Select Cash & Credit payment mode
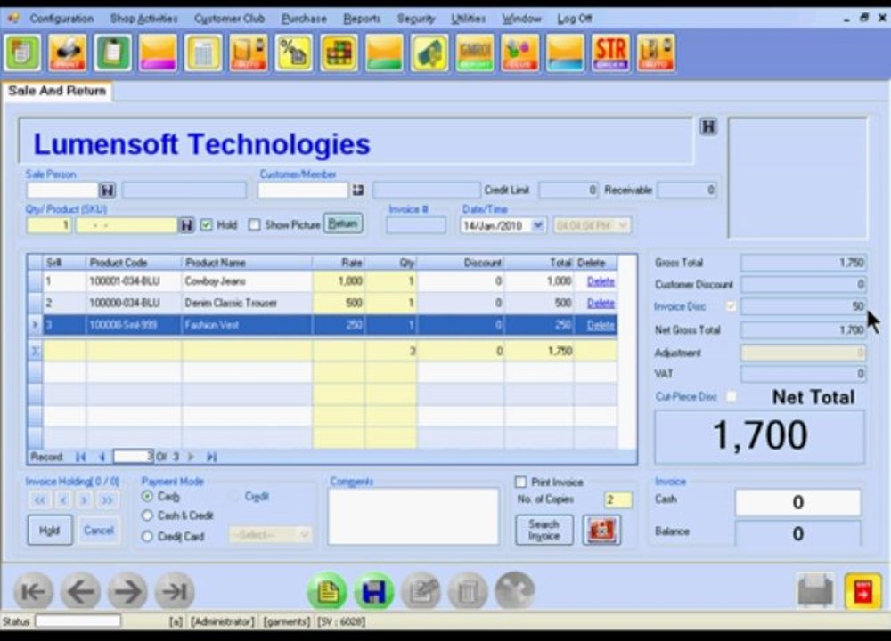The height and width of the screenshot is (641, 891). click(147, 515)
